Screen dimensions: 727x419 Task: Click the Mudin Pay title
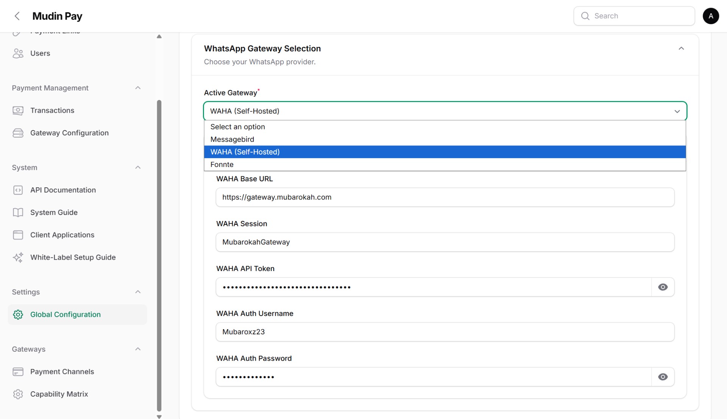click(x=57, y=16)
